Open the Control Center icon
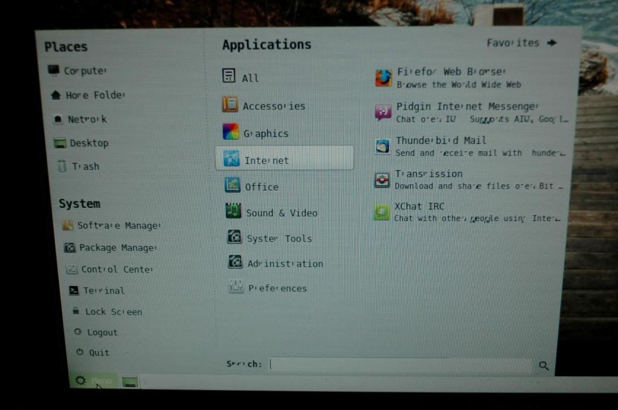Viewport: 618px width, 410px height. tap(72, 269)
